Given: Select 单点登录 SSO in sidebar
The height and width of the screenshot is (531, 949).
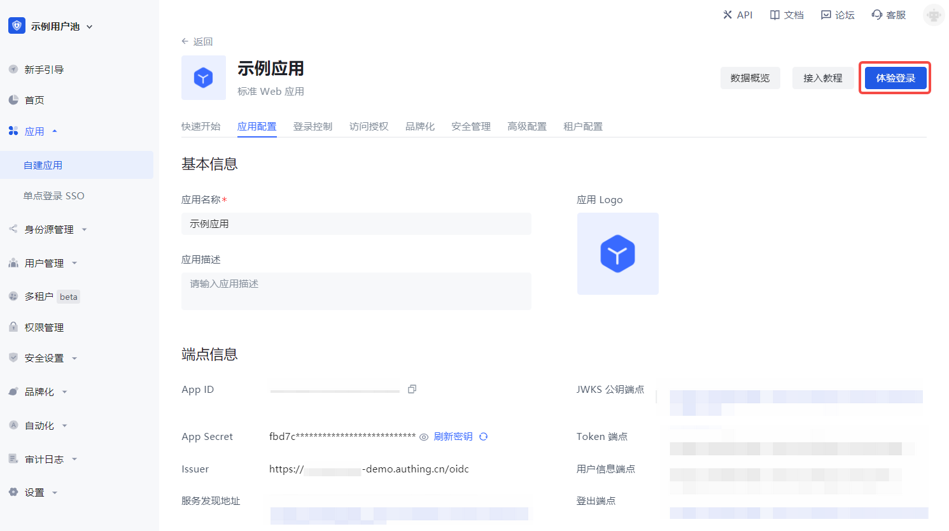Looking at the screenshot, I should click(54, 195).
